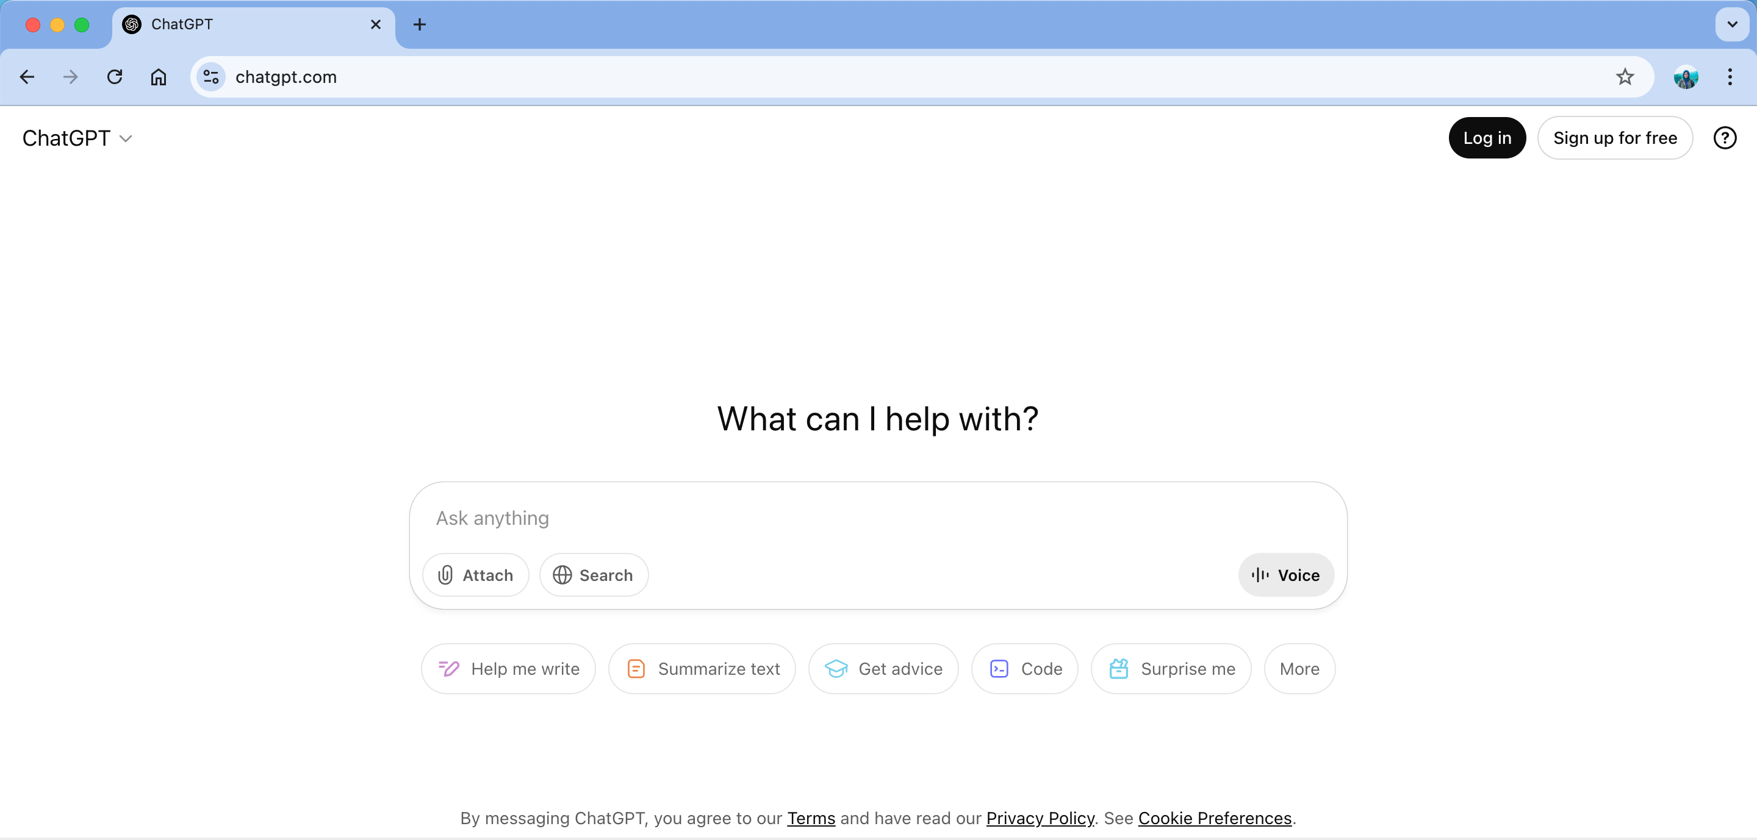This screenshot has width=1757, height=840.
Task: Open the Cookie Preferences link
Action: tap(1215, 818)
